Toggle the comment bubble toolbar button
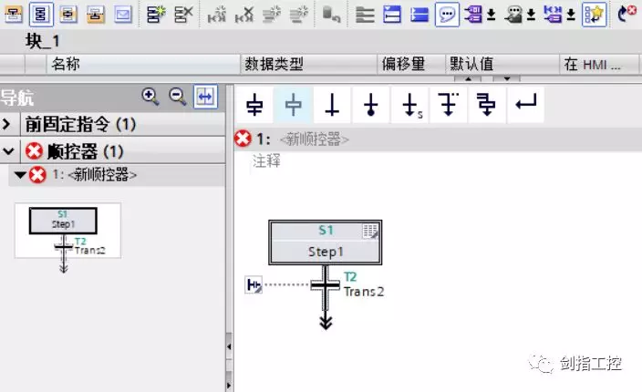This screenshot has height=392, width=642. coord(446,14)
